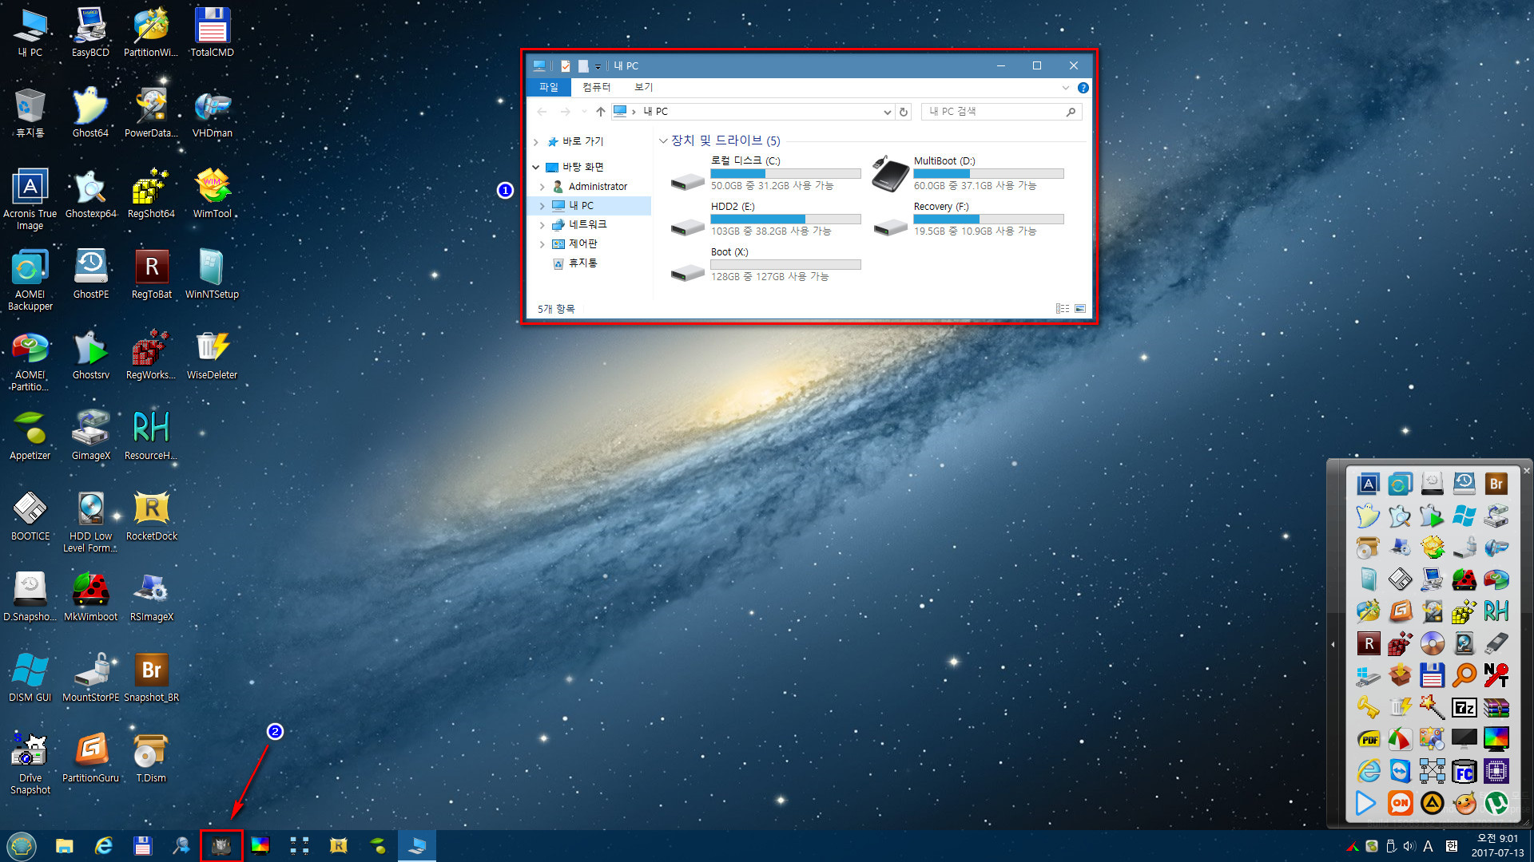Screen dimensions: 1534x862
Task: Select Administrator in the navigation tree
Action: point(598,187)
